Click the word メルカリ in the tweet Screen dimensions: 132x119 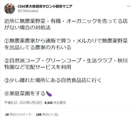(86, 41)
